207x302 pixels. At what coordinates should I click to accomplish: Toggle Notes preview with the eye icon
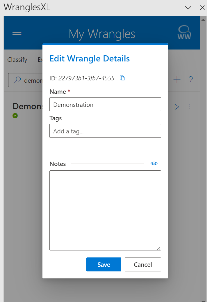coord(154,163)
